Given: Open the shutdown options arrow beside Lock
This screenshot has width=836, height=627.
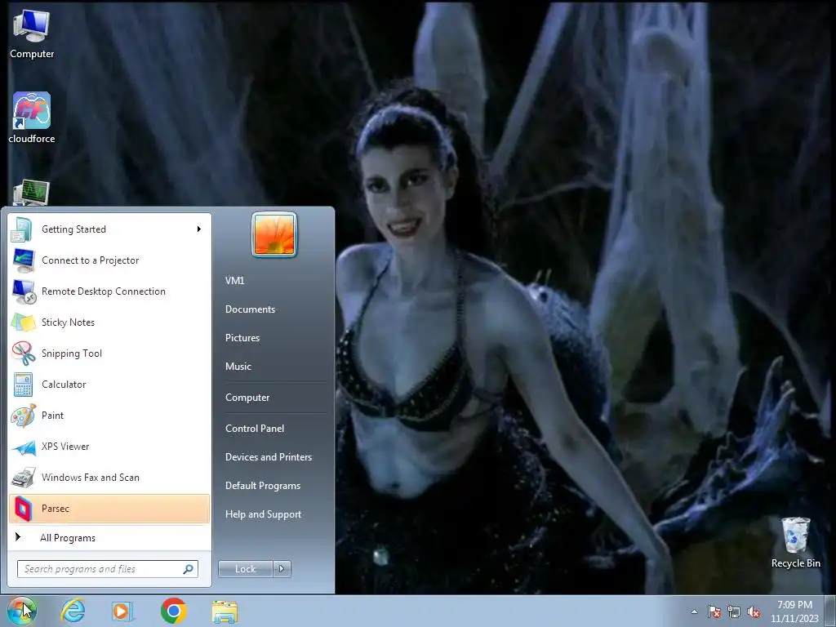Looking at the screenshot, I should [x=282, y=569].
